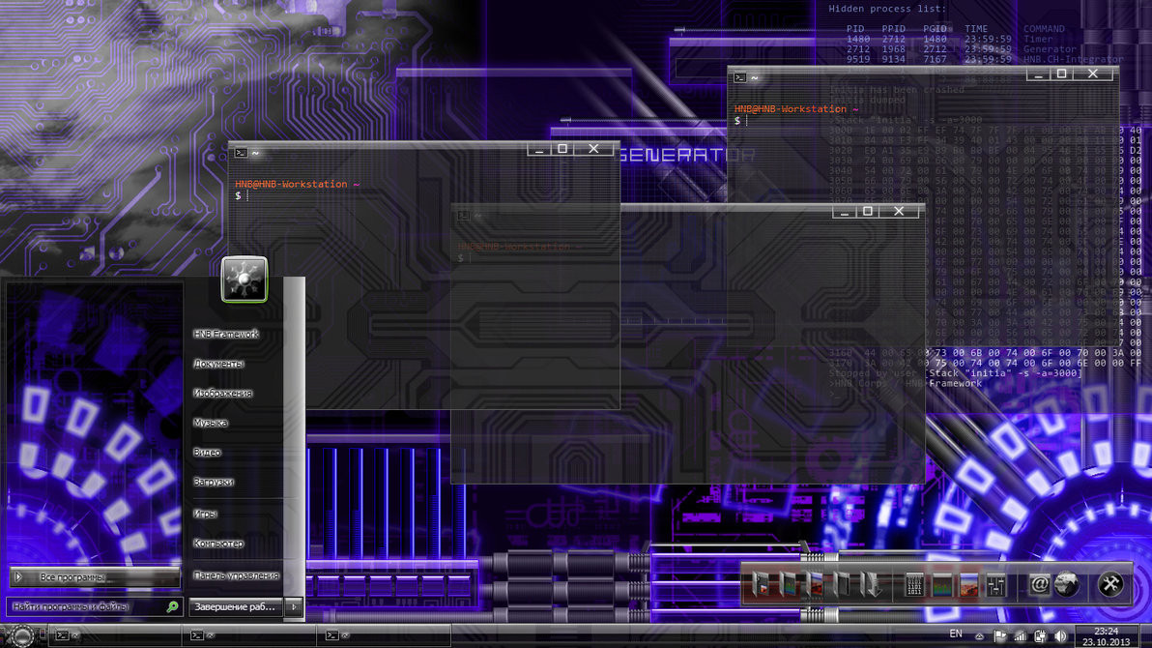Maximize the left terminal window
1152x648 pixels.
coord(562,149)
